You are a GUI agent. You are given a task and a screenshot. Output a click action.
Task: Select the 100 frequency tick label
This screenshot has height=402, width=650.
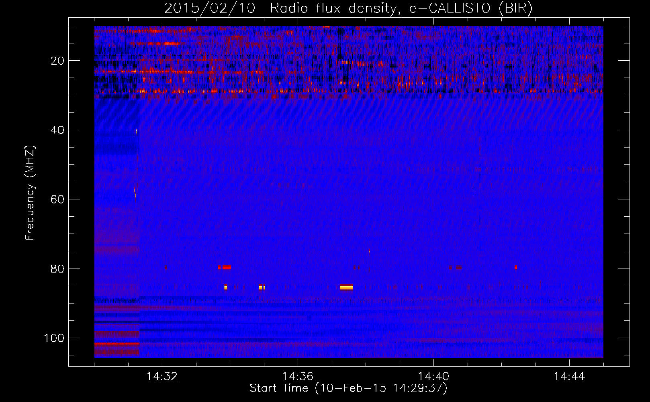coord(54,338)
